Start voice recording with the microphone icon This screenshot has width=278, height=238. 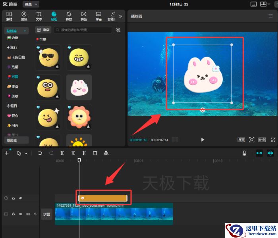[x=244, y=153]
